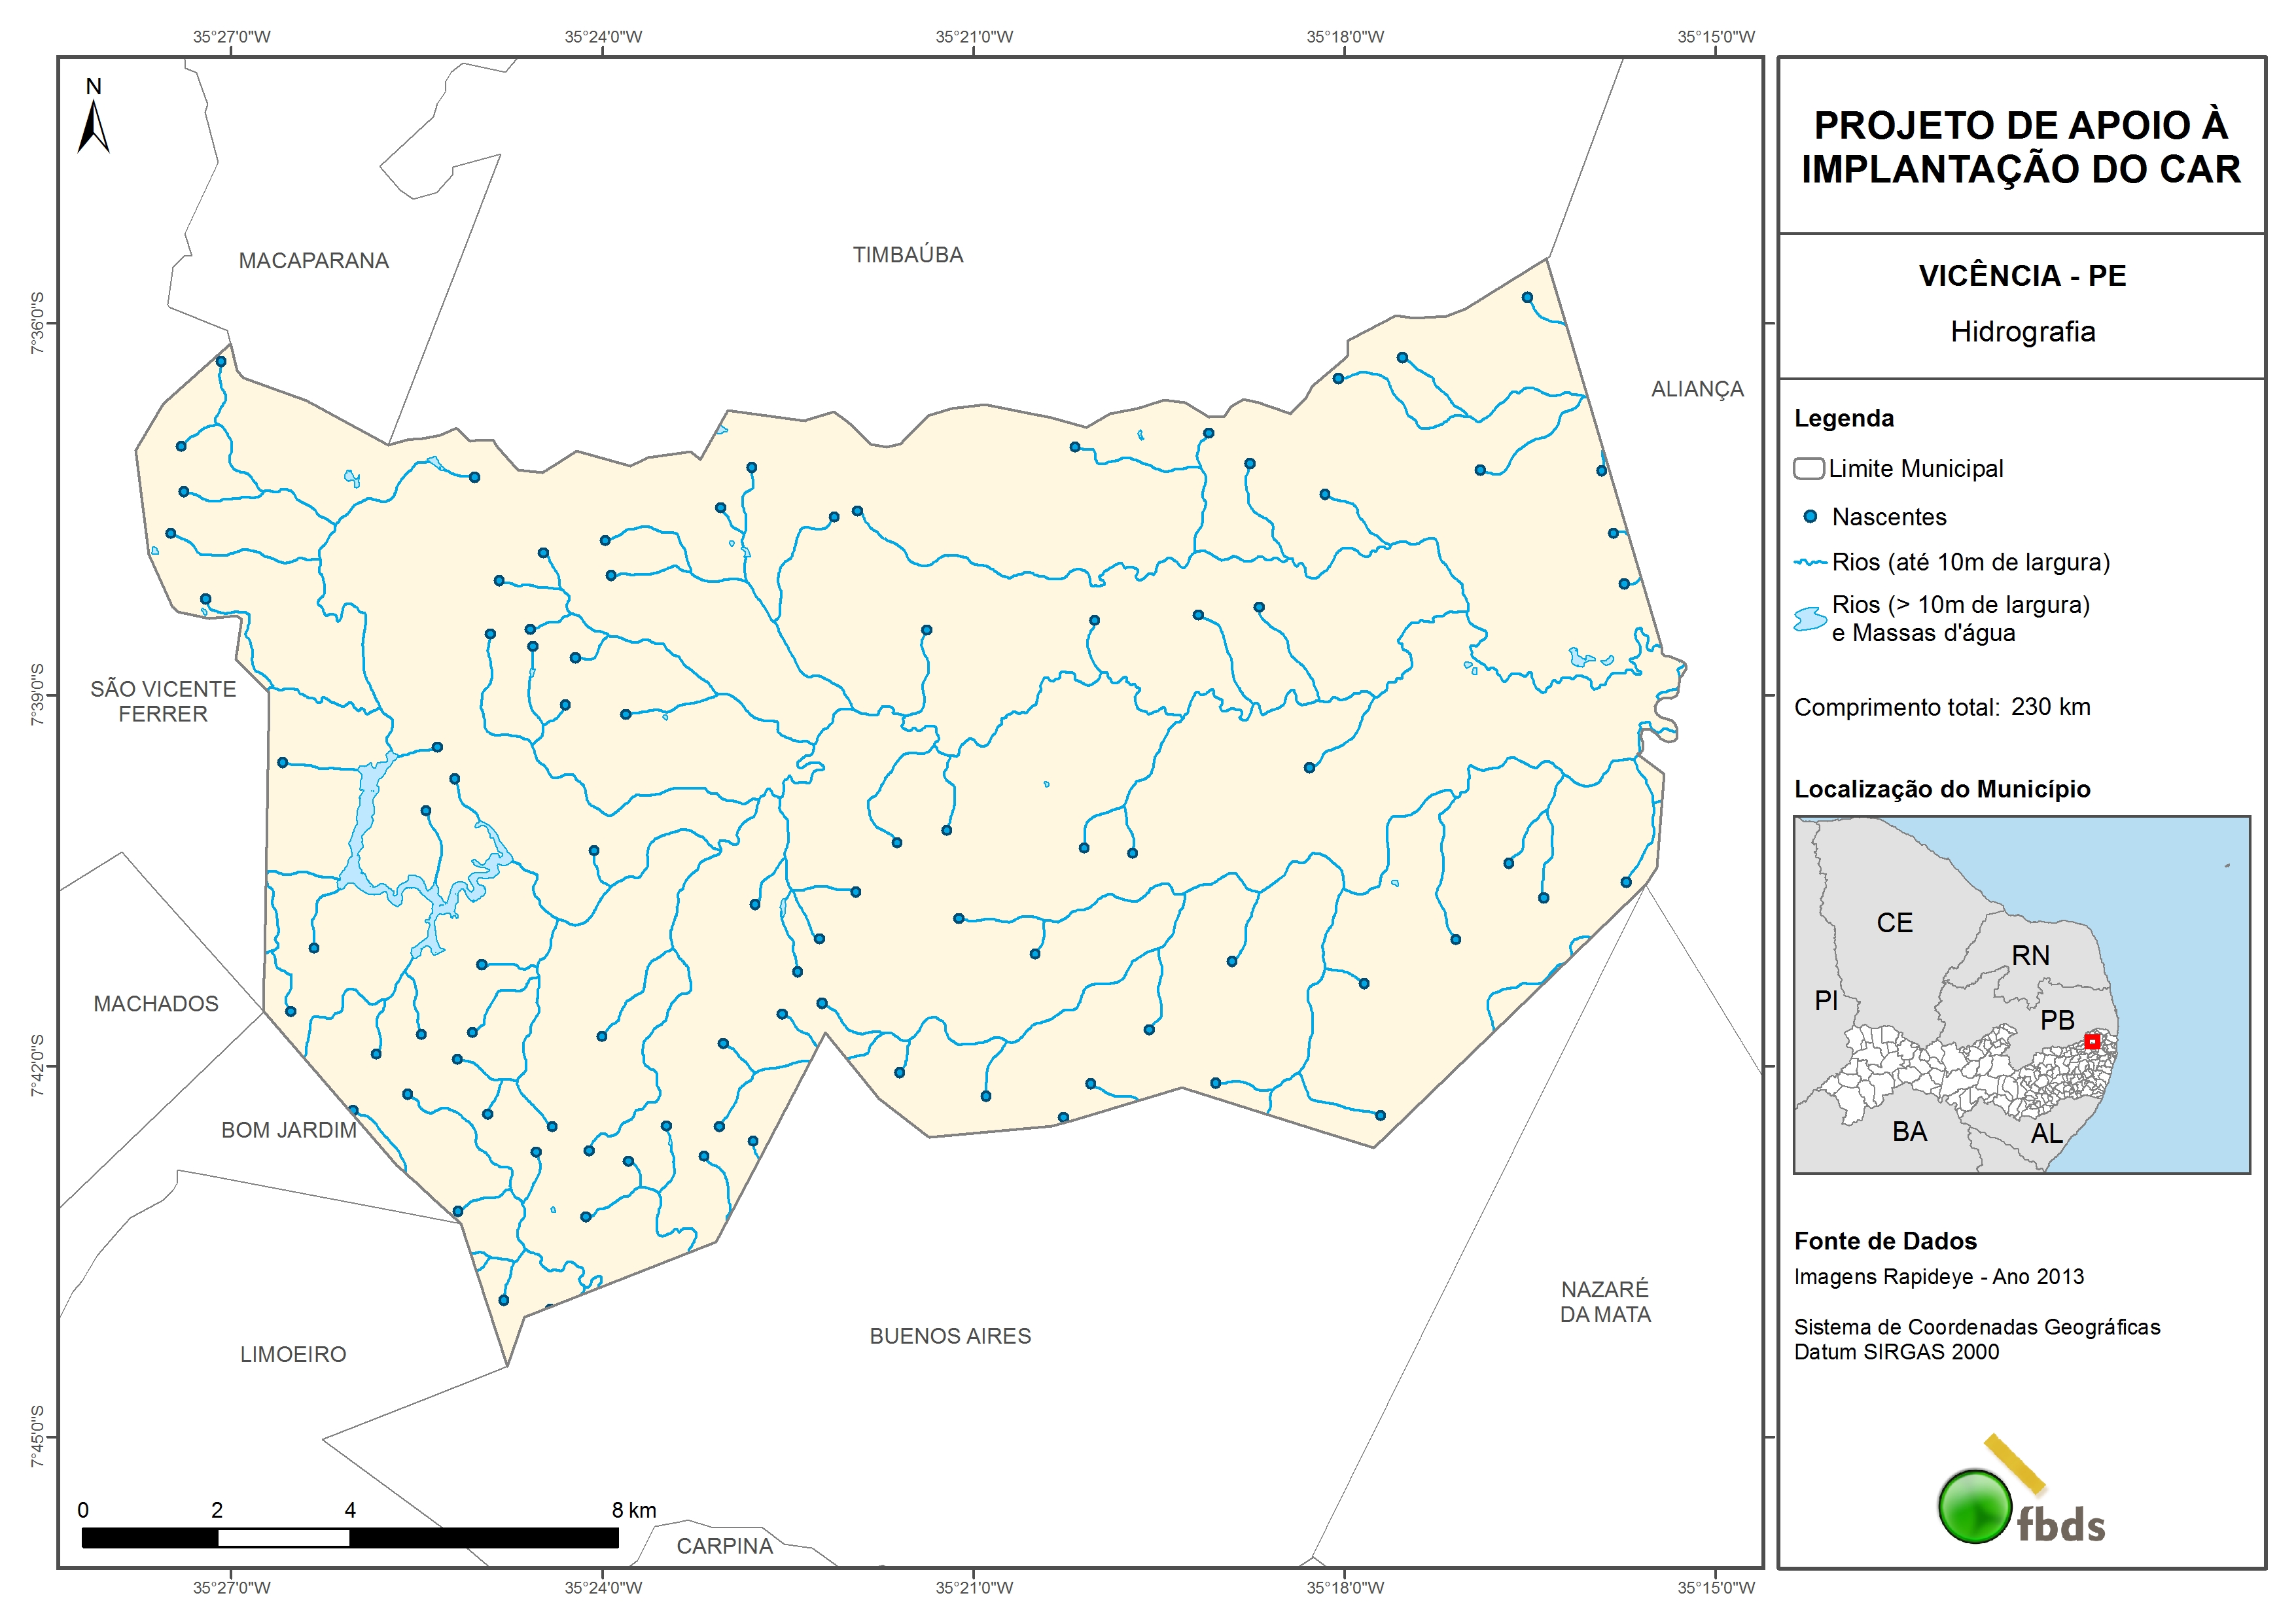2296x1623 pixels.
Task: Click the MACAPARANA municipality label
Action: pyautogui.click(x=313, y=261)
